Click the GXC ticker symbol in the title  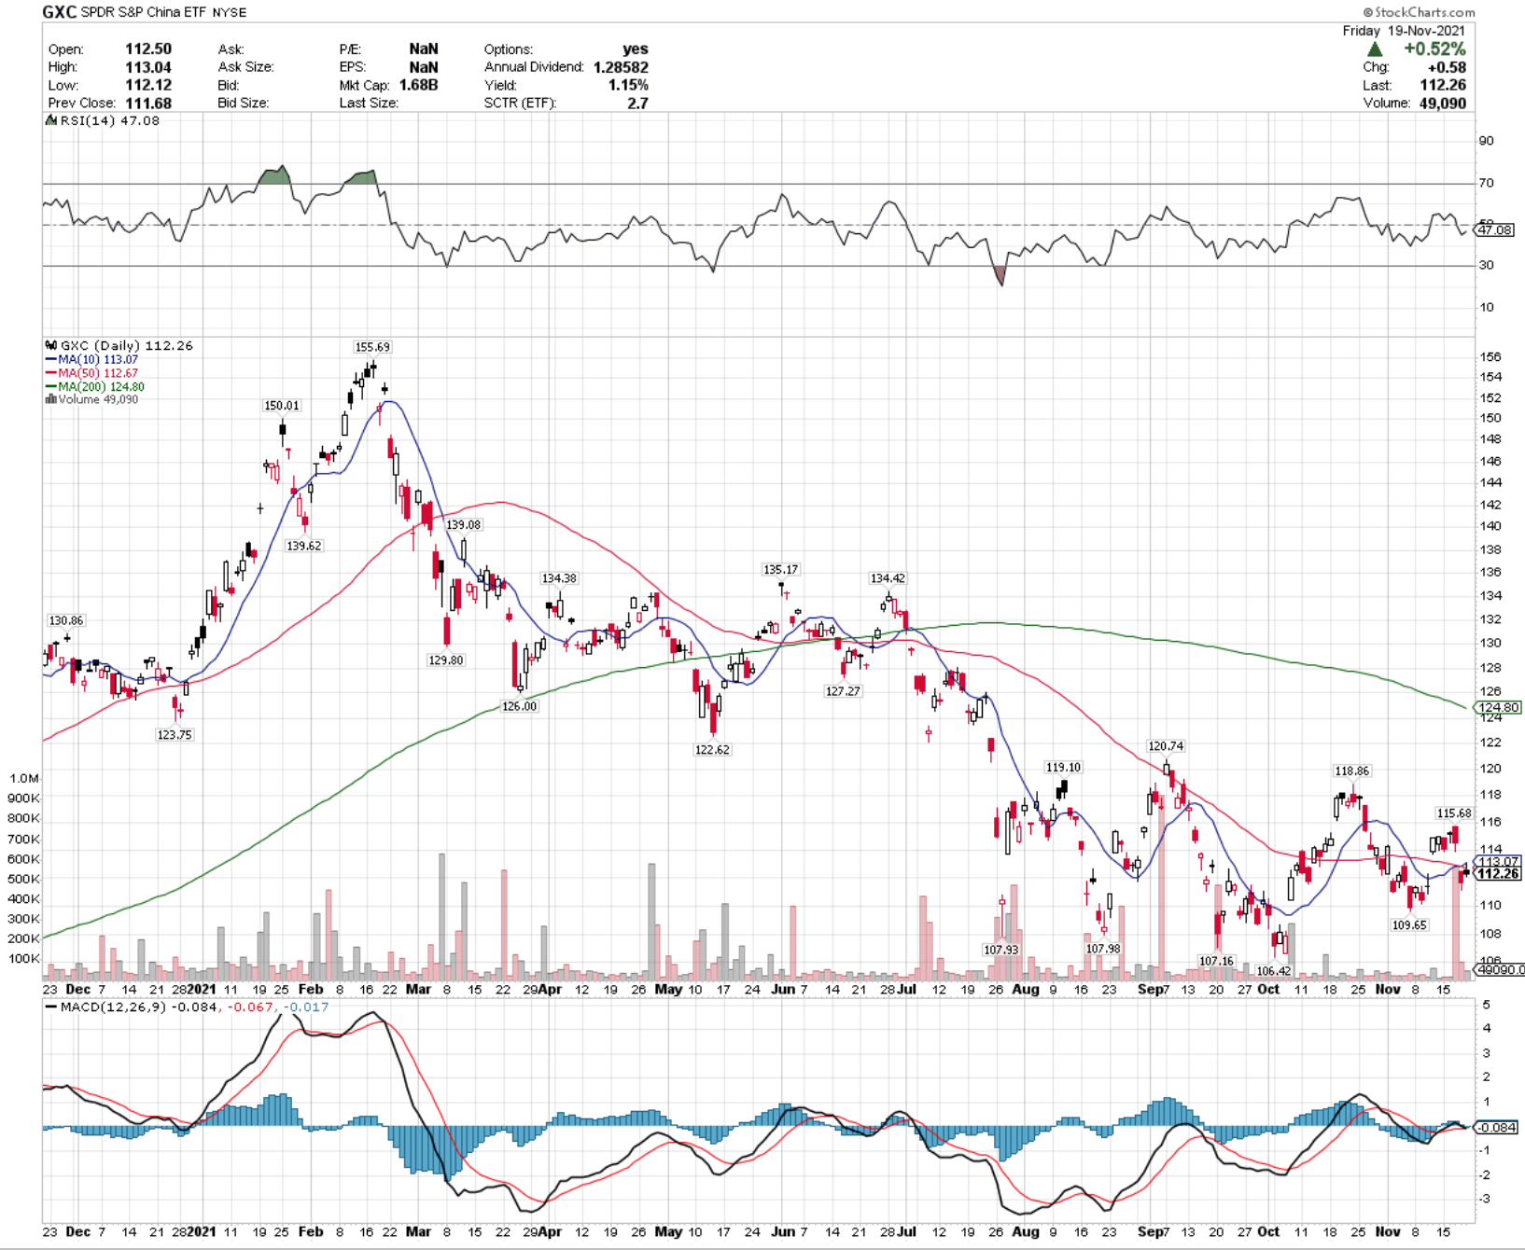pos(59,12)
